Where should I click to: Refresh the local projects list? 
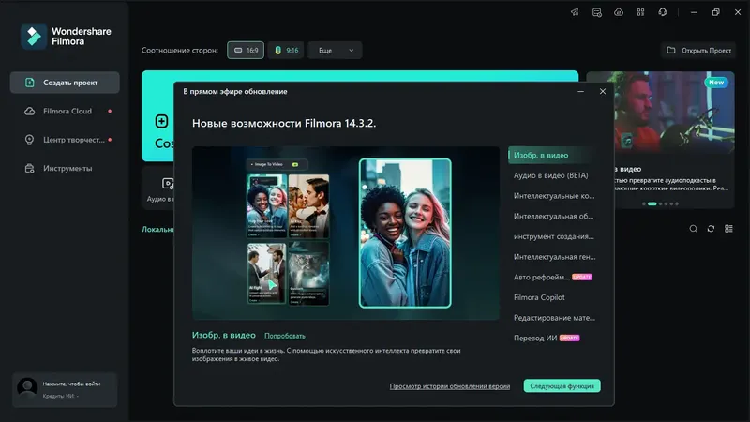coord(711,229)
